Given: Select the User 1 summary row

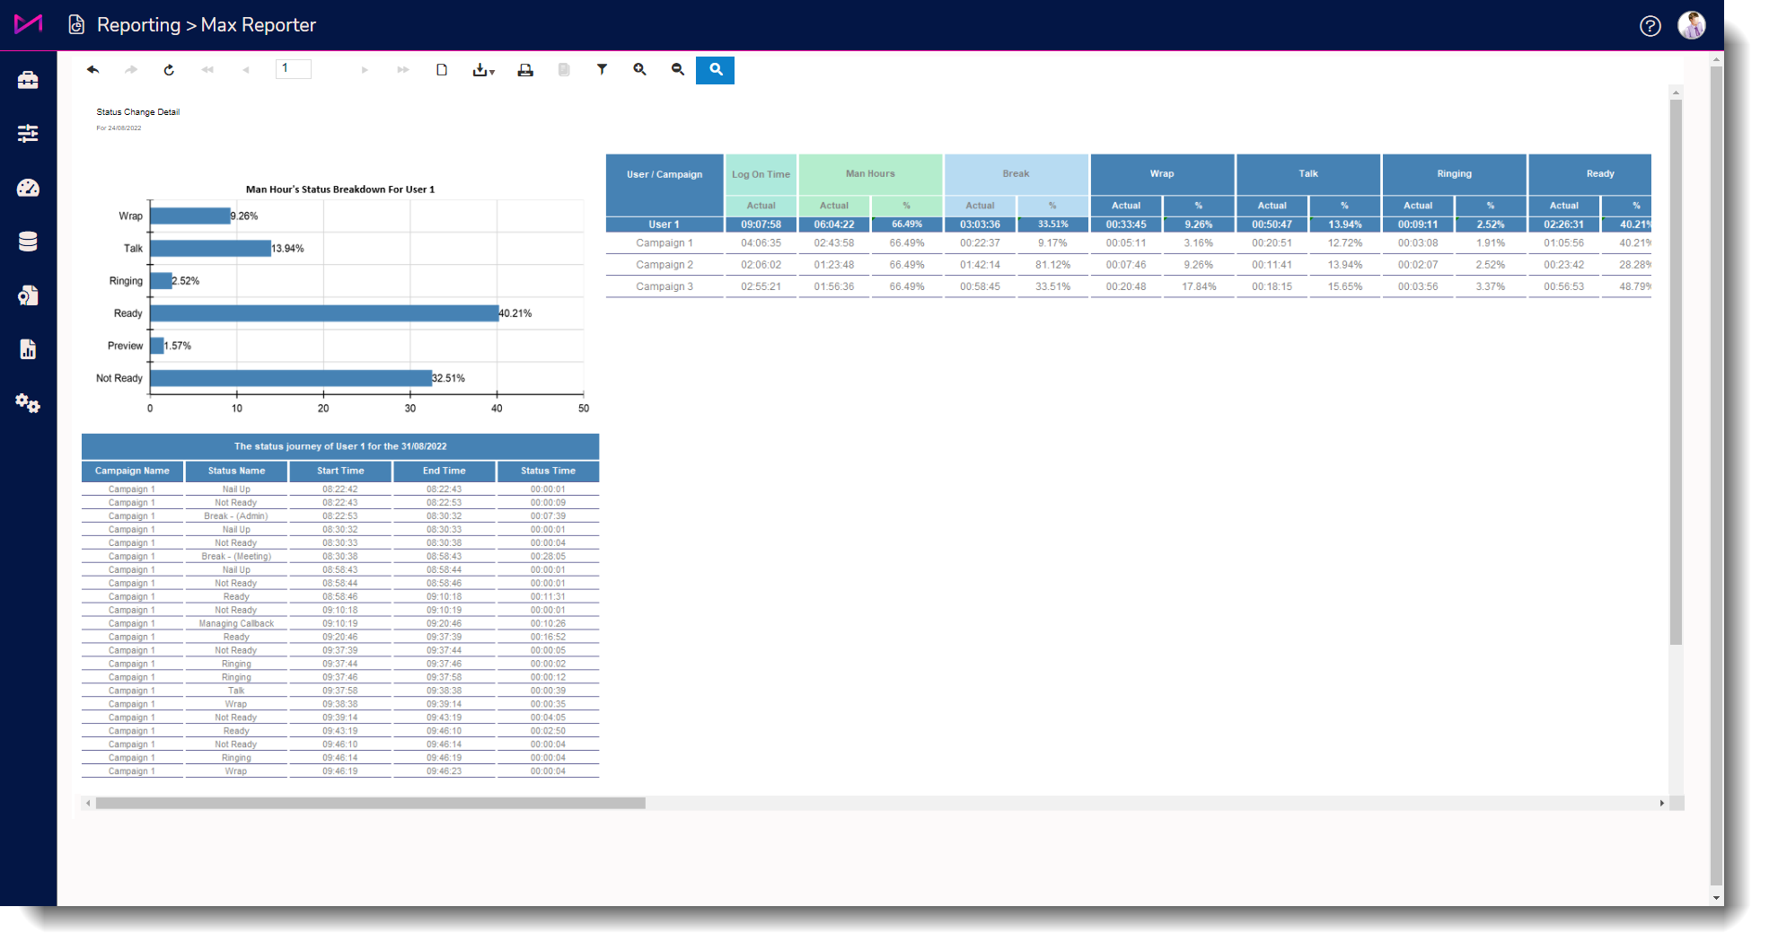Looking at the screenshot, I should pyautogui.click(x=1128, y=225).
